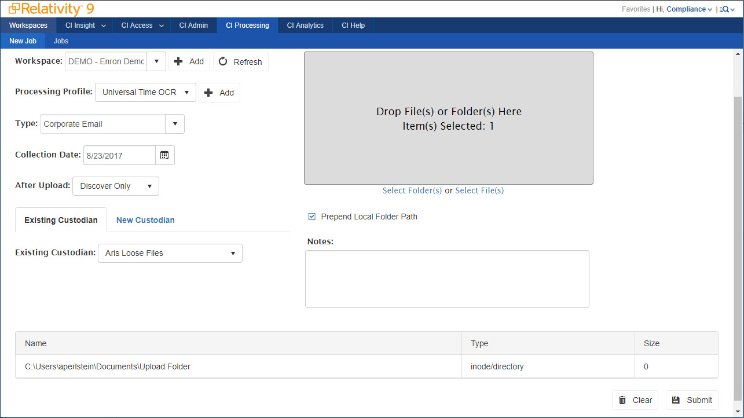Add a new processing profile

[219, 93]
